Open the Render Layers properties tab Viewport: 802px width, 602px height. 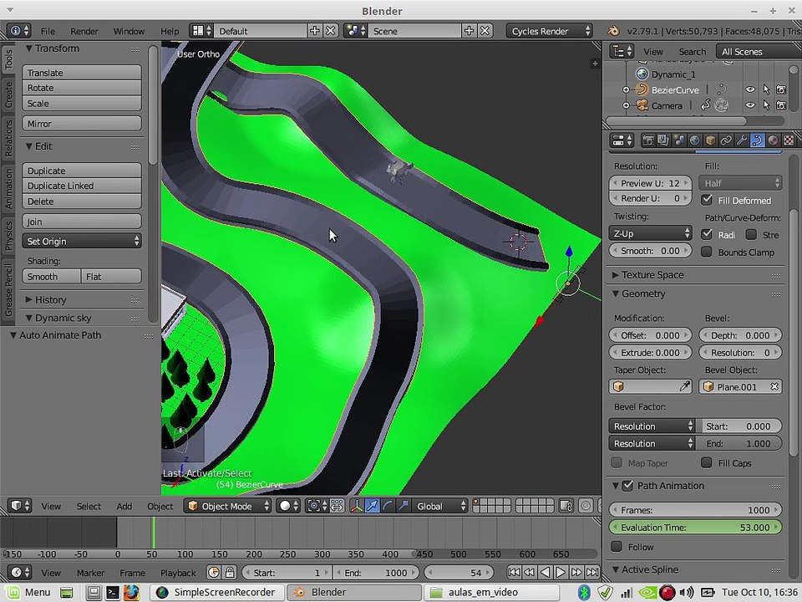click(x=663, y=140)
